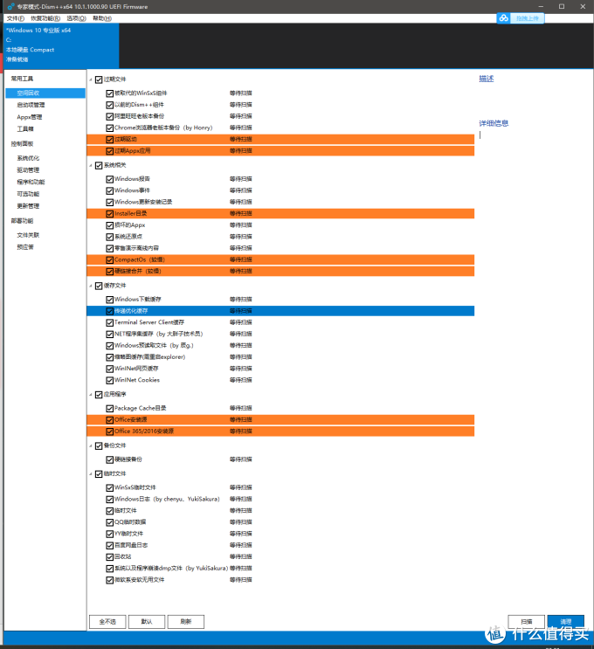This screenshot has width=594, height=649.
Task: Collapse the 备份文件 group arrow
Action: click(x=91, y=445)
